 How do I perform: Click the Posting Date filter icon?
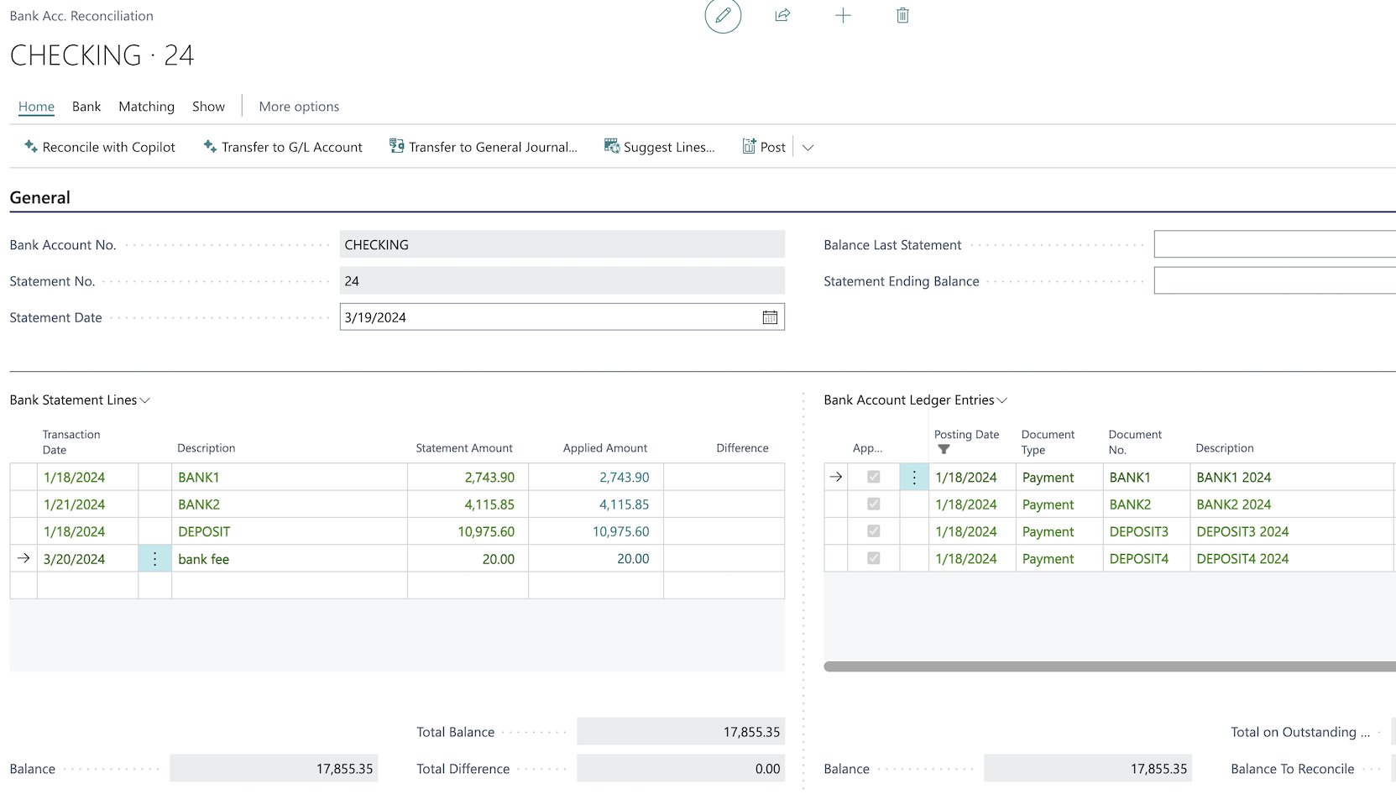click(x=944, y=450)
